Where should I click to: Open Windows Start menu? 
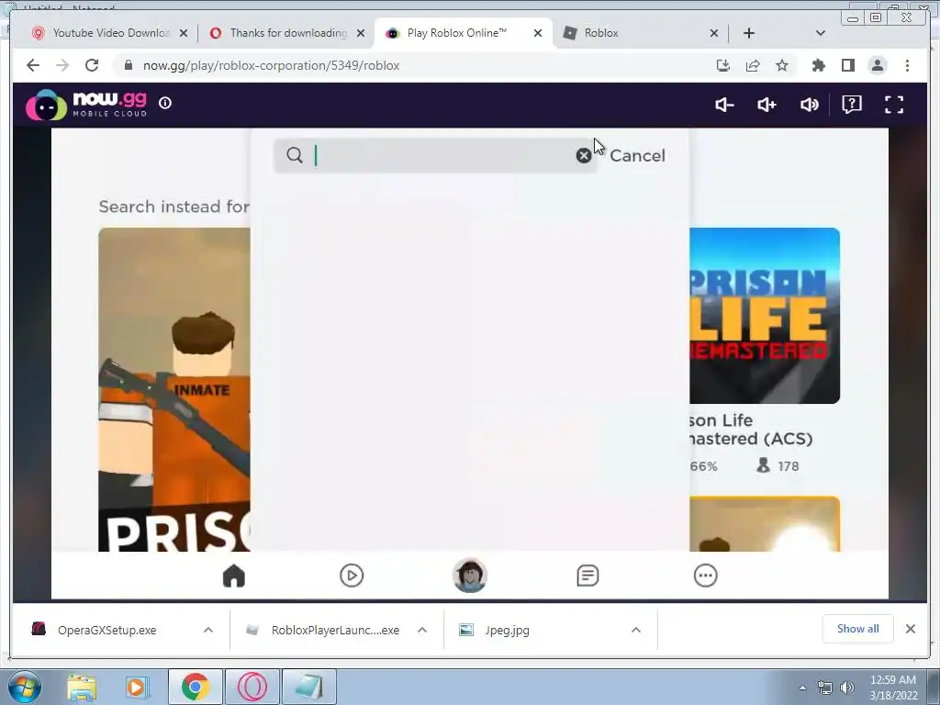[x=25, y=687]
